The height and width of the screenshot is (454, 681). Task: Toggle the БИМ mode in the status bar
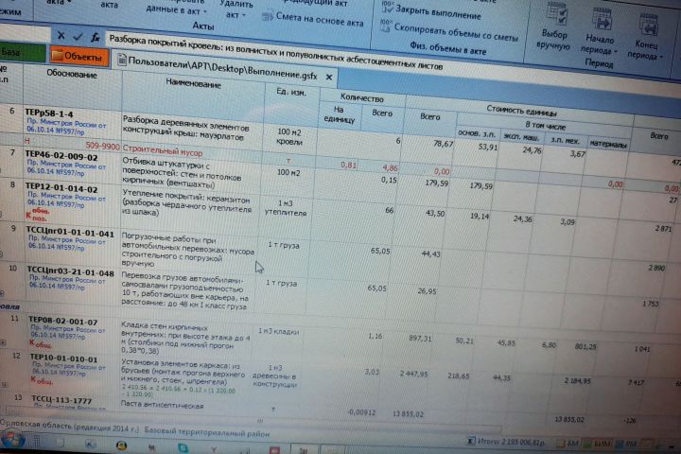597,444
